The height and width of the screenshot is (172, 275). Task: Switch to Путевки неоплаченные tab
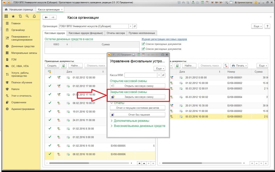pyautogui.click(x=142, y=33)
